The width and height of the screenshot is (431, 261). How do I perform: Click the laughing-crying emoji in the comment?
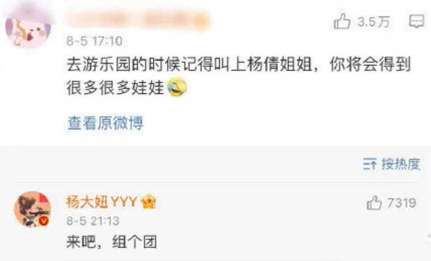coord(177,87)
